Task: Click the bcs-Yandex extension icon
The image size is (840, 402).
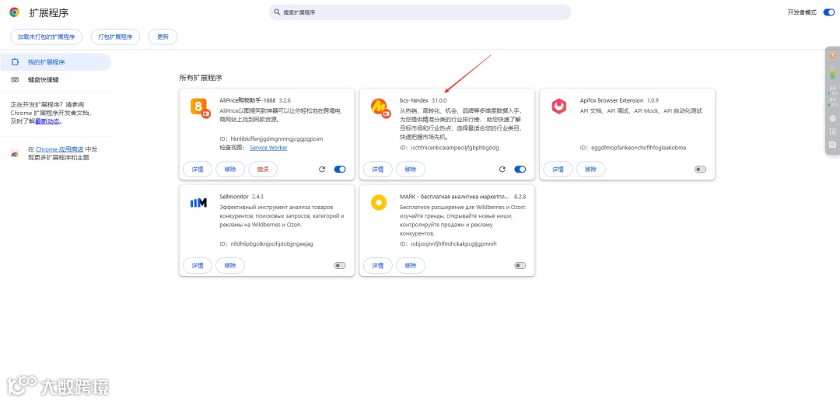Action: coord(380,107)
